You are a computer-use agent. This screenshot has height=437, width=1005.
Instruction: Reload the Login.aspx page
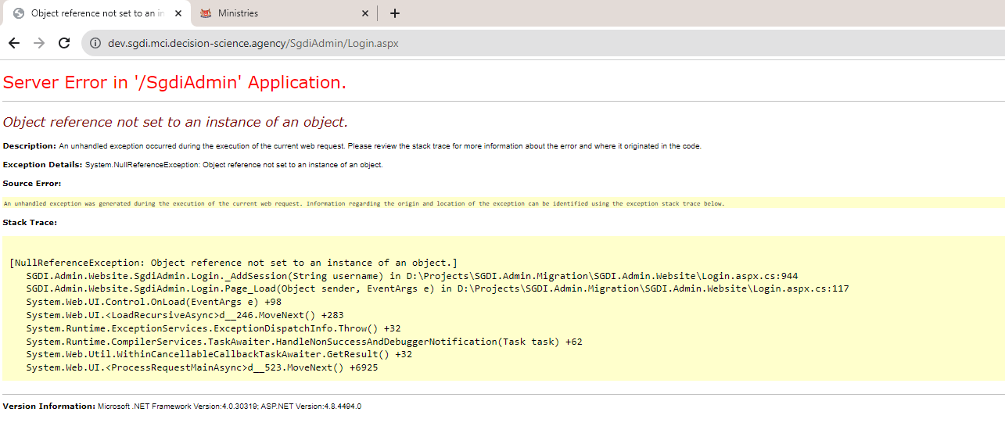64,43
